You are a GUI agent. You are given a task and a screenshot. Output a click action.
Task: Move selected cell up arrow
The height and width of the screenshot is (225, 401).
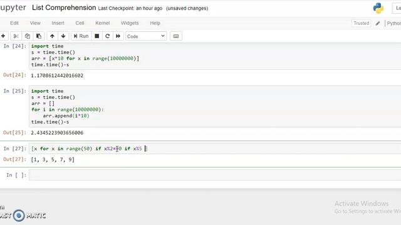click(x=52, y=36)
